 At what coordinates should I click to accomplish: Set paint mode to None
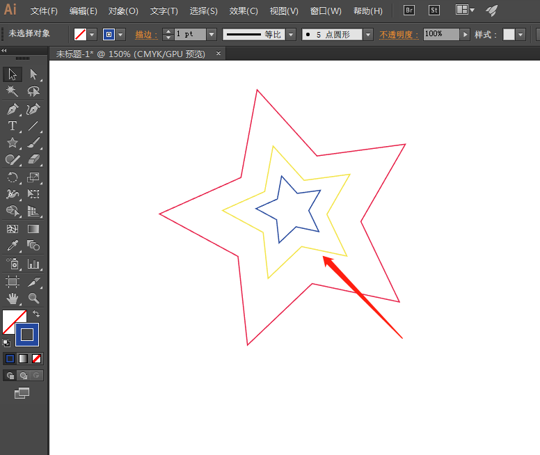(x=37, y=358)
